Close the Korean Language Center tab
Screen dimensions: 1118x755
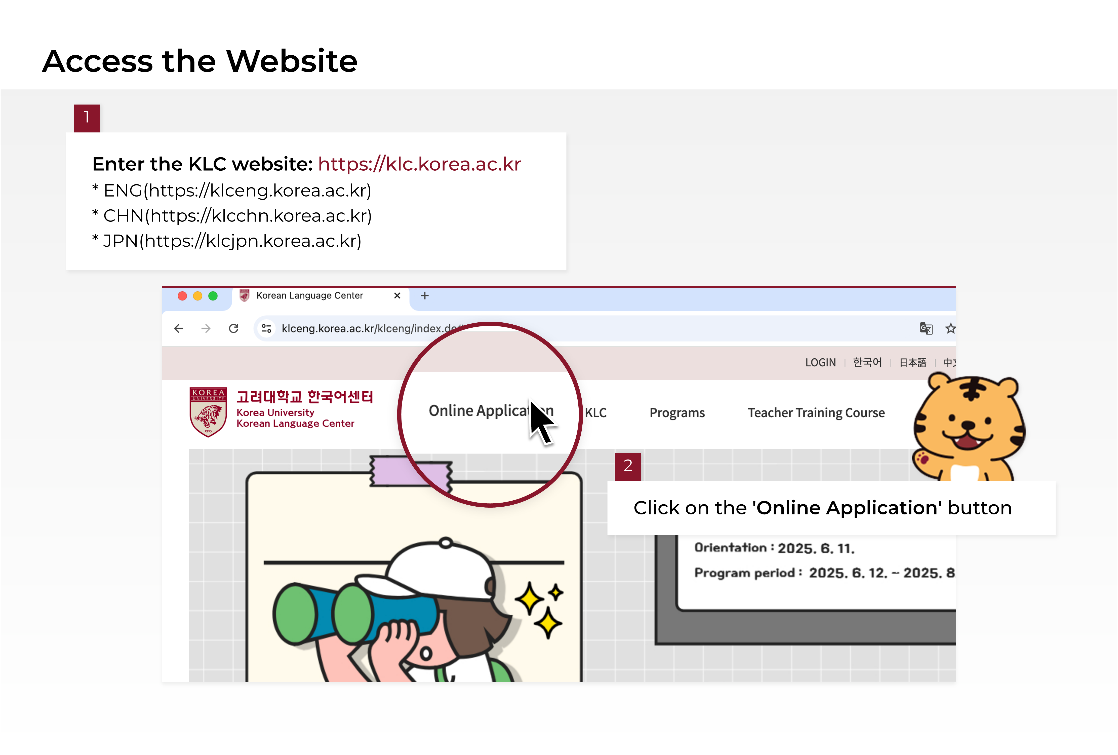tap(397, 295)
